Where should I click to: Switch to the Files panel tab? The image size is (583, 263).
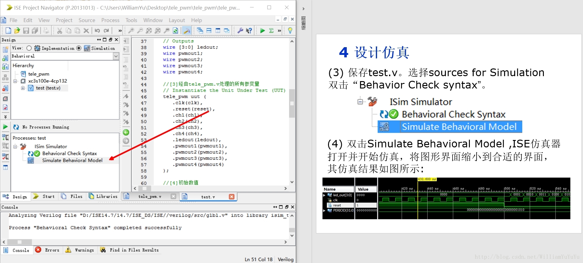tap(72, 196)
